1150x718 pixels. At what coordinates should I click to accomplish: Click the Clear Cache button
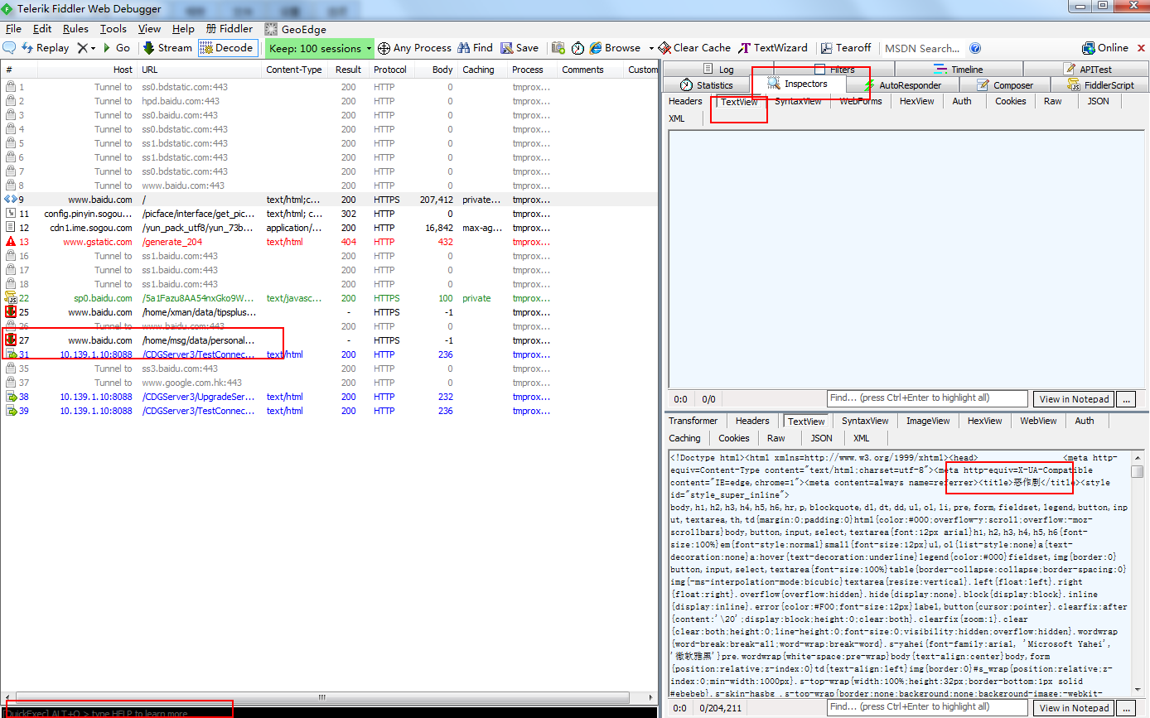pos(694,48)
